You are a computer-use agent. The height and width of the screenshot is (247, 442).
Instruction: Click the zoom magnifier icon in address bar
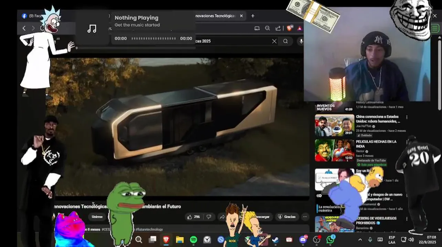pos(267,28)
